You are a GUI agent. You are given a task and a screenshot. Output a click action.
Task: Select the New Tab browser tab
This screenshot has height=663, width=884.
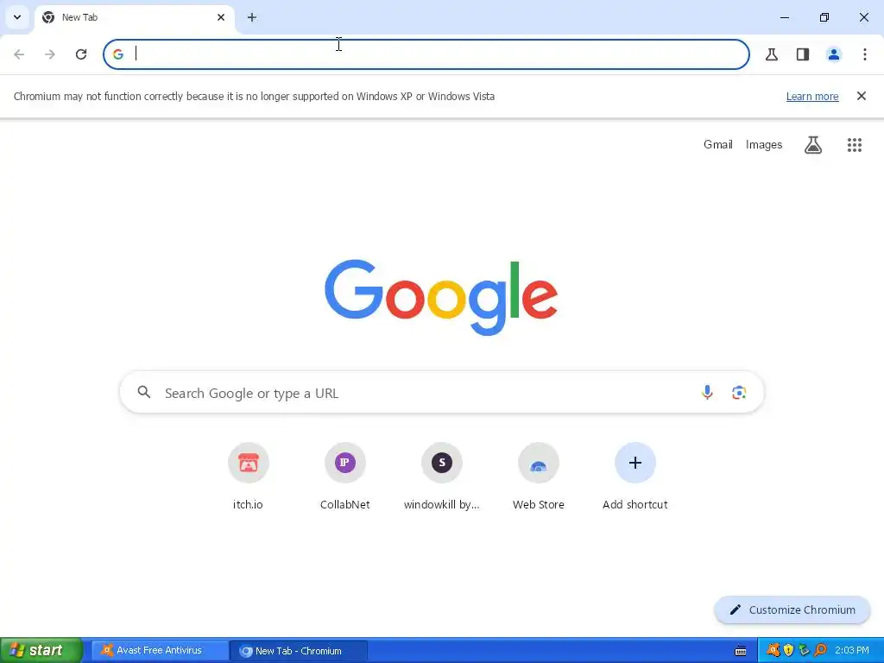134,17
